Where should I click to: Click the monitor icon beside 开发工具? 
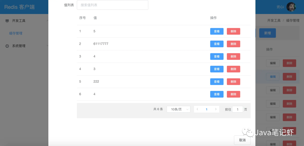tap(7, 21)
